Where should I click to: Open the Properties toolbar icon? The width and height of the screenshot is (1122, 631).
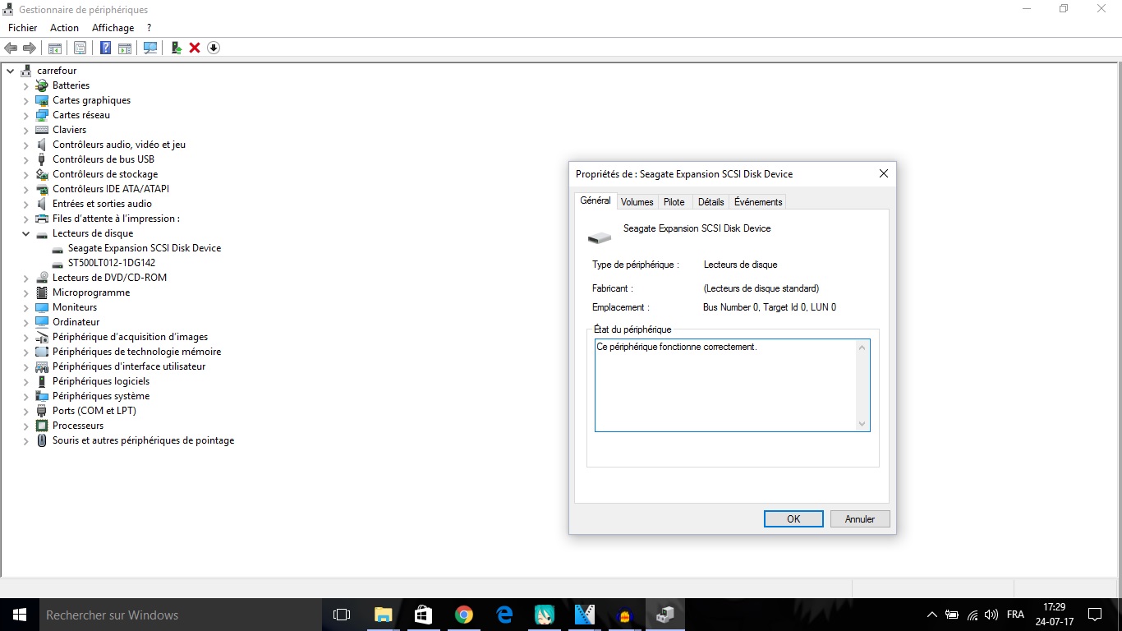pyautogui.click(x=80, y=48)
